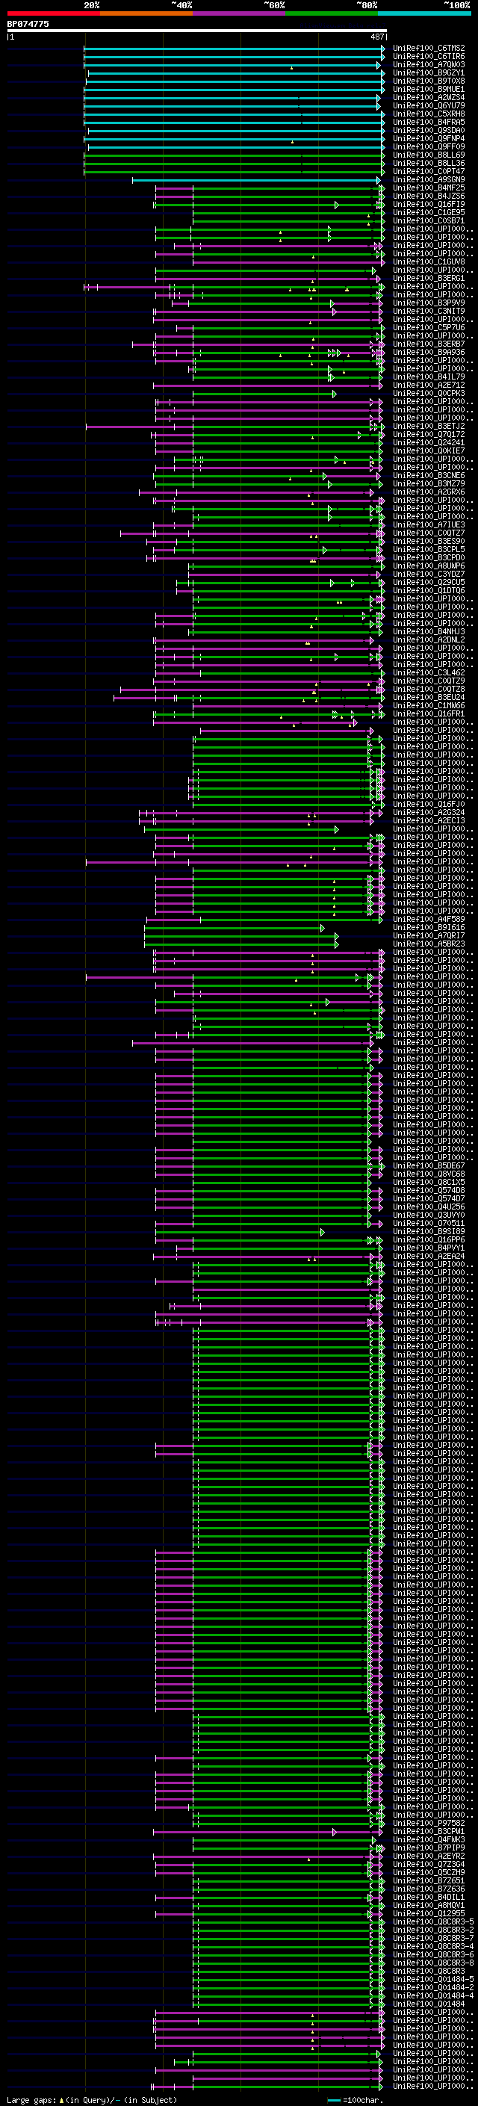The height and width of the screenshot is (2106, 478).
Task: Click the white query length bar under BP074775
Action: pyautogui.click(x=197, y=30)
